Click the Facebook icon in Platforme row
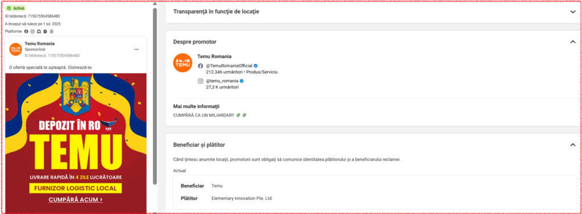Viewport: 582px width, 214px height. coord(26,31)
